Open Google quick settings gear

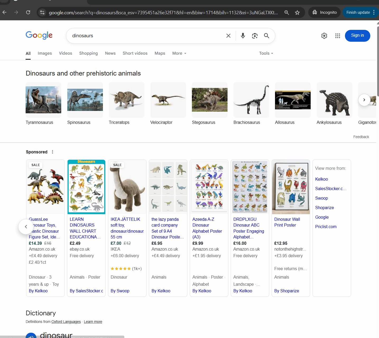(324, 36)
